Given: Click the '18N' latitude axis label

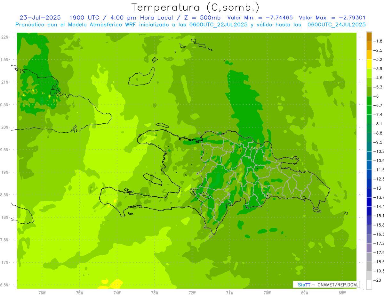Looking at the screenshot, I should coord(5,217).
